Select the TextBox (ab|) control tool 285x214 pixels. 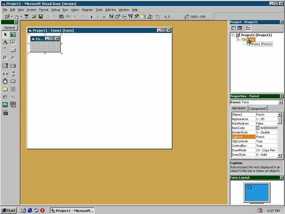coord(13,42)
